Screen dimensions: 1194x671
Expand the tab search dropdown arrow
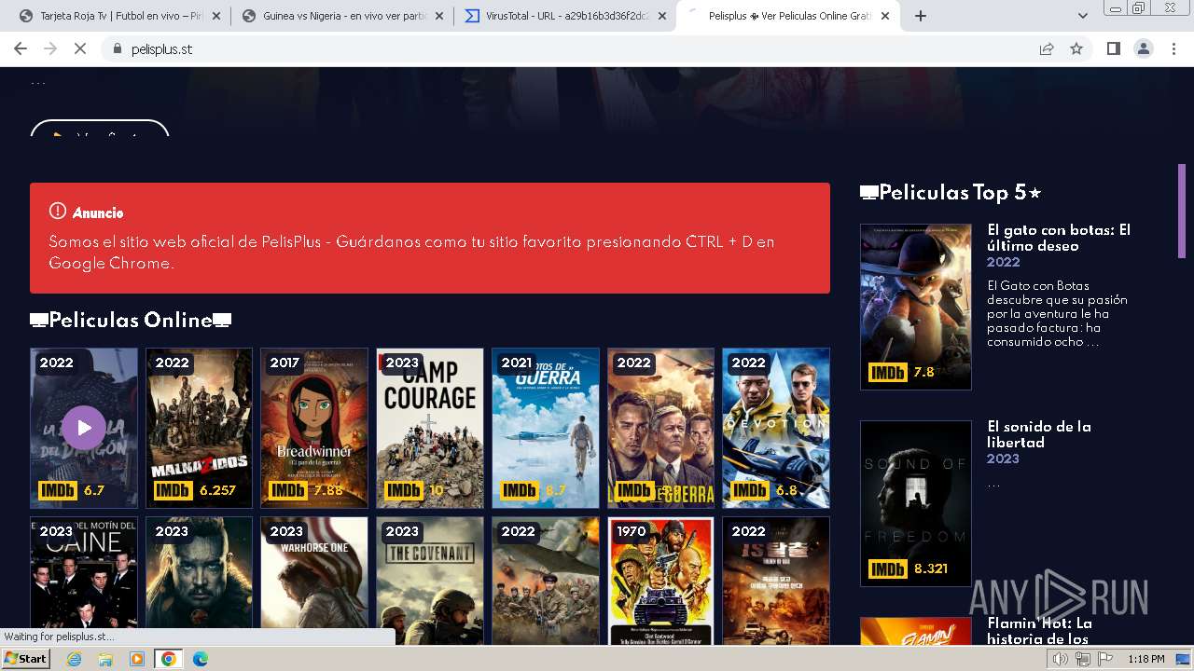(1083, 16)
